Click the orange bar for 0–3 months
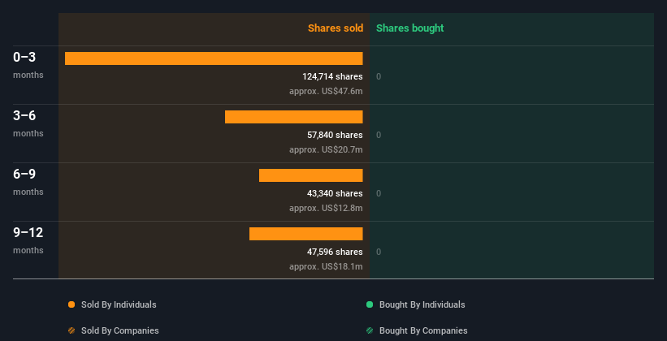Screen dimensions: 667x341 (214, 58)
